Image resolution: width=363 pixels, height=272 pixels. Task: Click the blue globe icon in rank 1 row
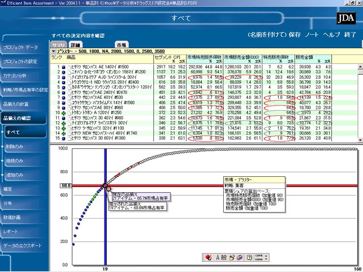64,67
